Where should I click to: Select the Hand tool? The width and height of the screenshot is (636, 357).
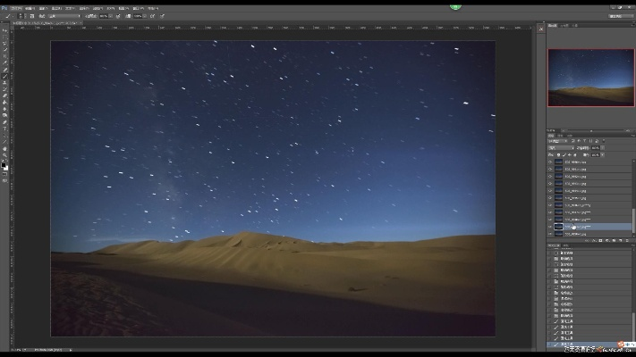coord(4,148)
